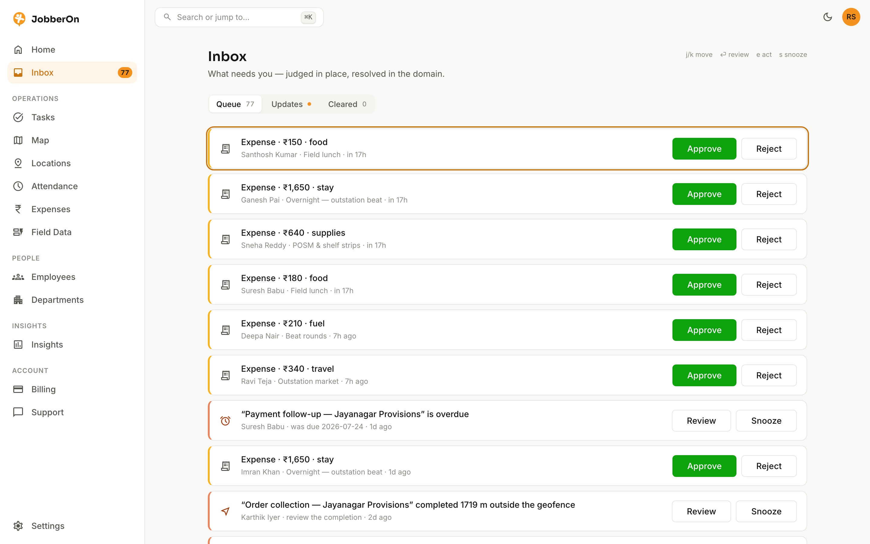
Task: Click receipt icon on ₹640 supplies expense
Action: pos(225,239)
